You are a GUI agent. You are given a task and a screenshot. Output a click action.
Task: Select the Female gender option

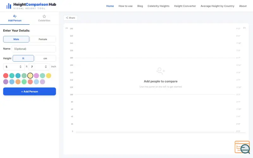point(43,39)
